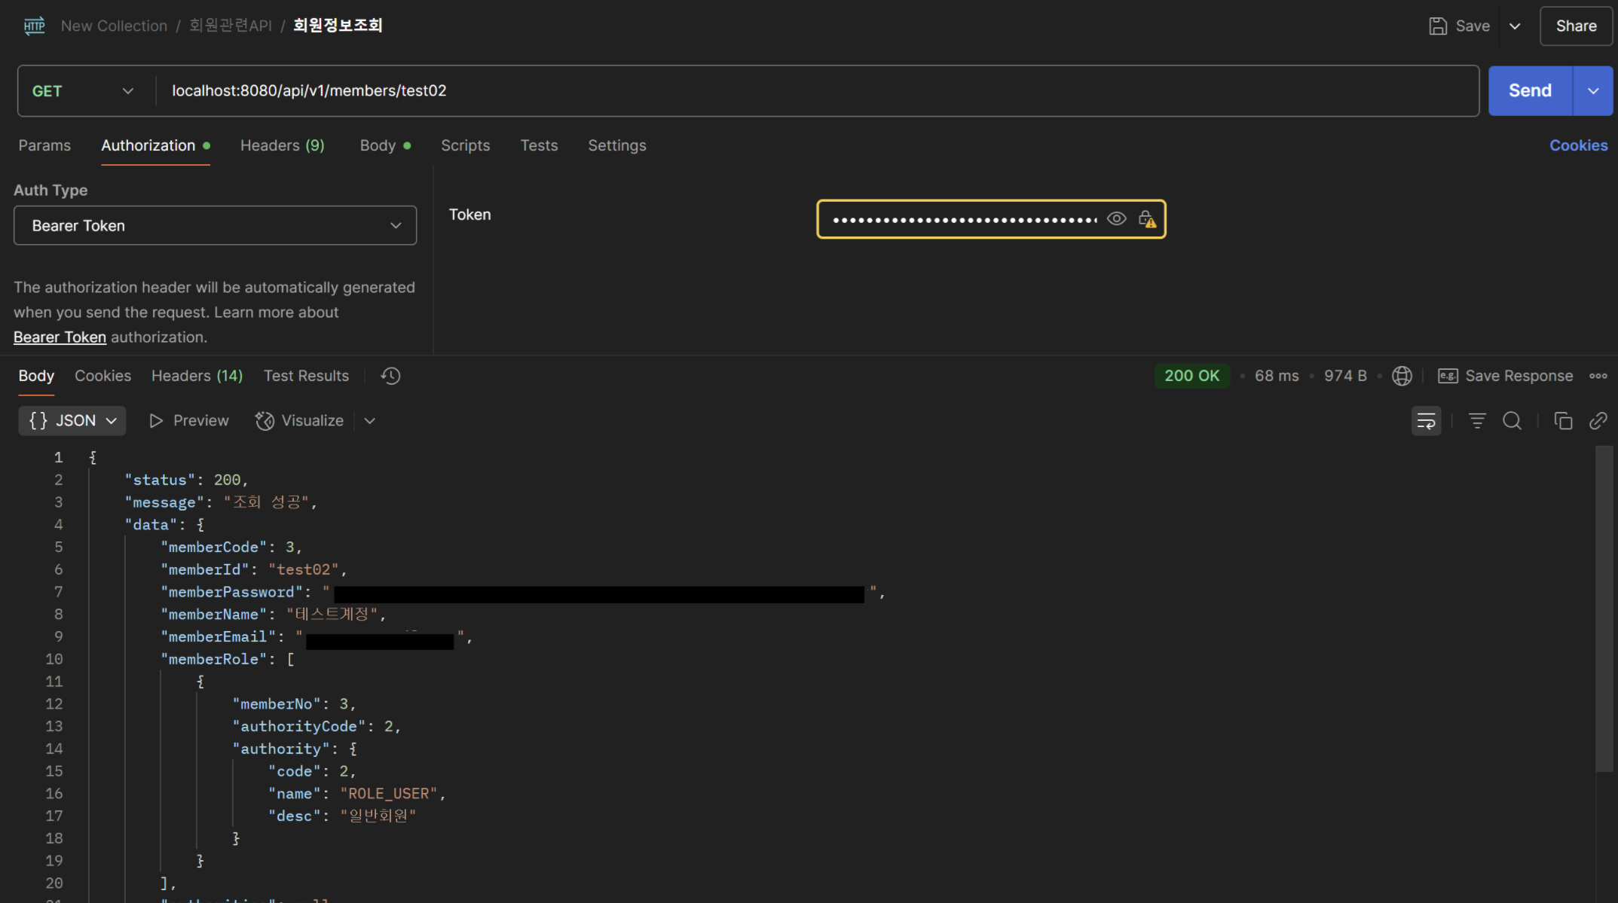Click the network globe icon
Image resolution: width=1618 pixels, height=903 pixels.
click(x=1402, y=376)
